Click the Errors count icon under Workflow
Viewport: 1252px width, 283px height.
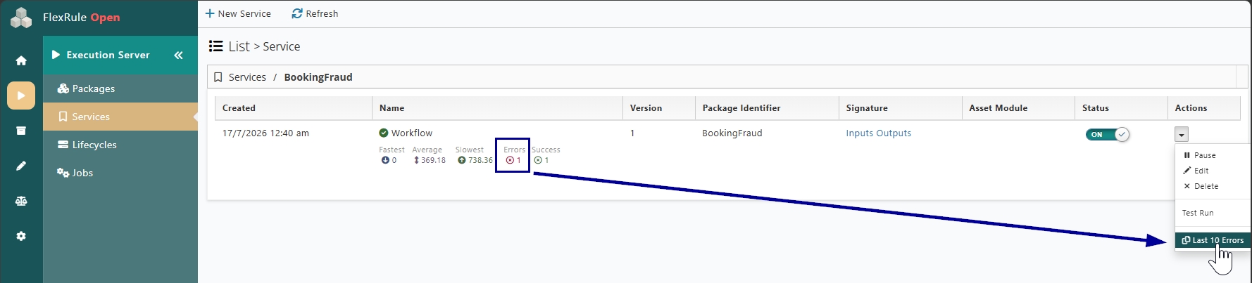(x=510, y=160)
